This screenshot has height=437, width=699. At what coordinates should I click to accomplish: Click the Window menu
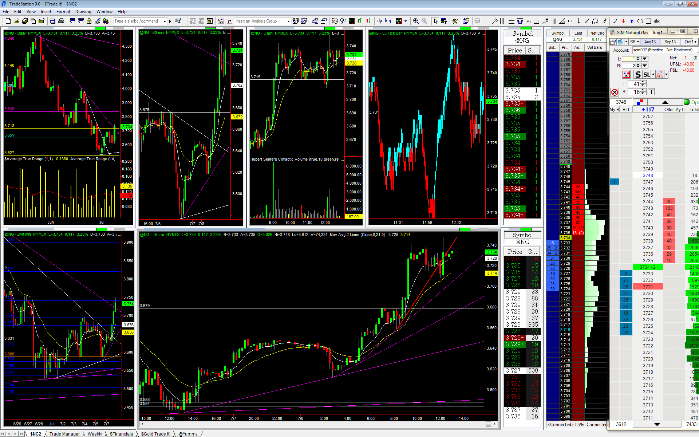click(104, 12)
